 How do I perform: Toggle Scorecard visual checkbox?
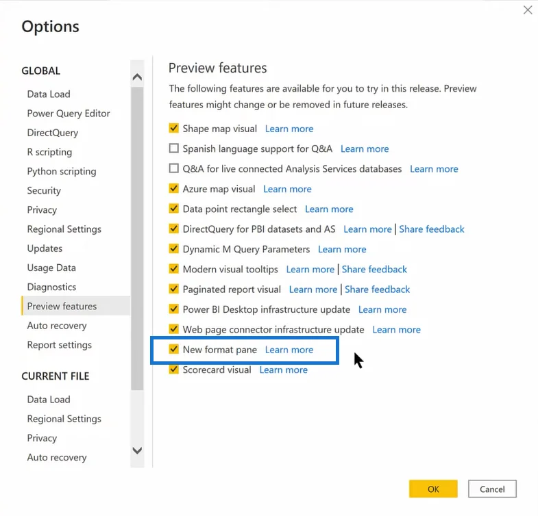point(173,370)
